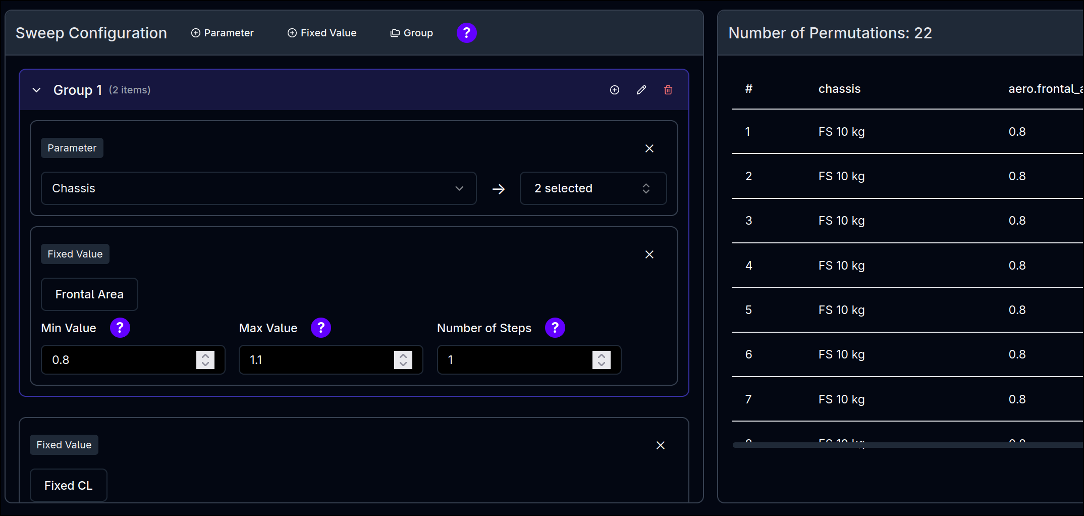Delete Group 1 with the red trash icon

point(668,90)
